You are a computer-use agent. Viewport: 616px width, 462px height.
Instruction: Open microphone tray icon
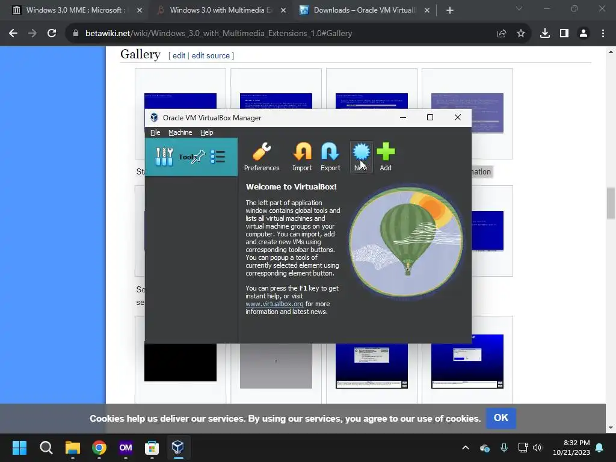[x=504, y=448]
